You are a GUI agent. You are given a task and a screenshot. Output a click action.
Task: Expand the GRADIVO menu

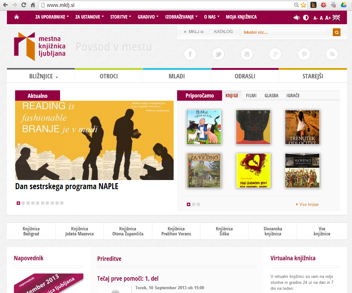tap(148, 17)
